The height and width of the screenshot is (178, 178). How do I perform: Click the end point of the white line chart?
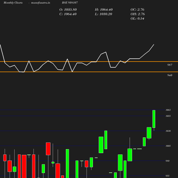(154, 44)
